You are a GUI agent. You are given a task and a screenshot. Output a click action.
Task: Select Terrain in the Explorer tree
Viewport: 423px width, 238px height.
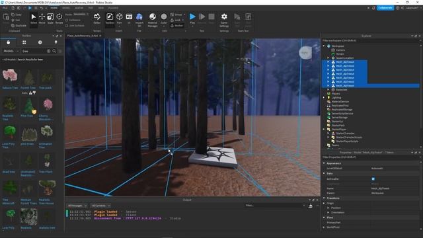click(340, 54)
